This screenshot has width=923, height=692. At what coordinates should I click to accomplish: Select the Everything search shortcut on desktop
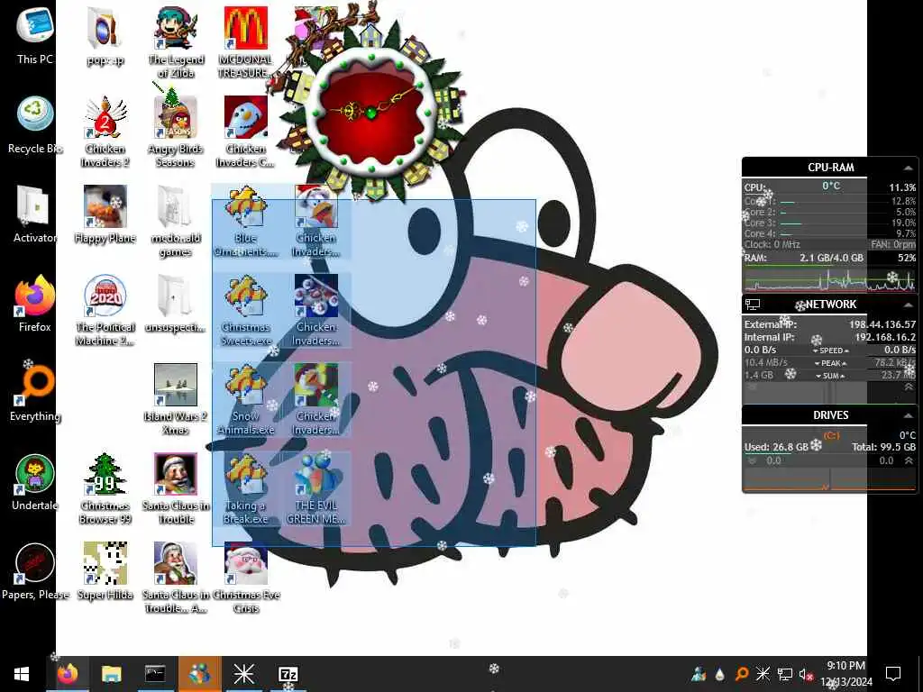pos(35,393)
